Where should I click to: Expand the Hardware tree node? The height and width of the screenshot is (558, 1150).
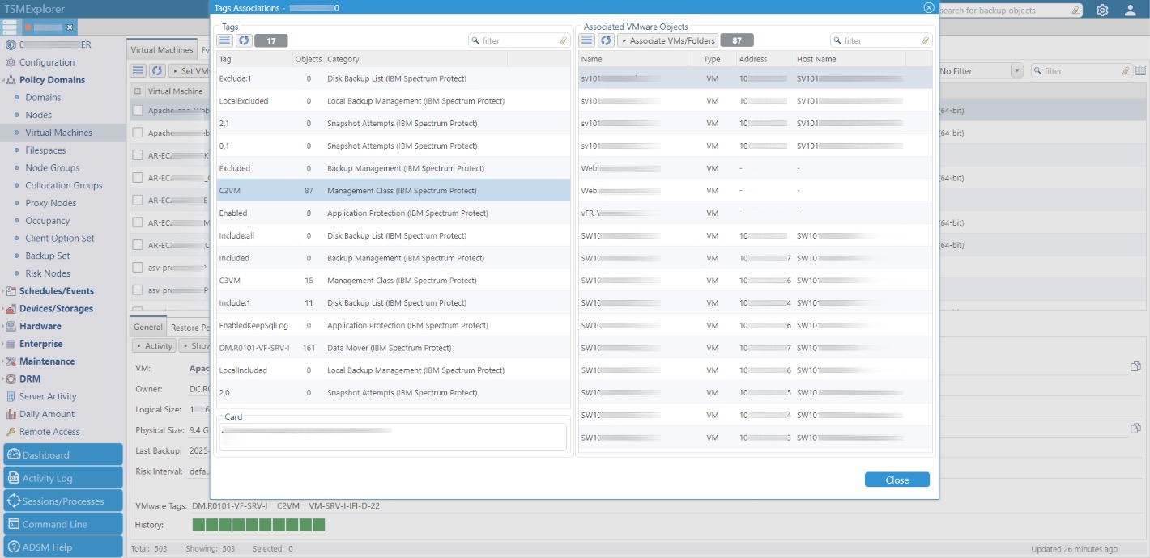coord(3,327)
